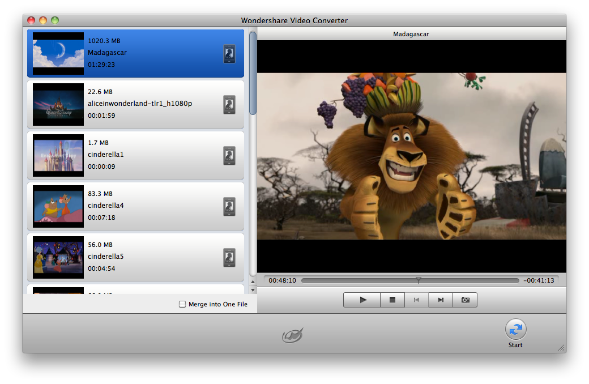The height and width of the screenshot is (384, 589).
Task: Click the cinderella5 file name
Action: 105,256
